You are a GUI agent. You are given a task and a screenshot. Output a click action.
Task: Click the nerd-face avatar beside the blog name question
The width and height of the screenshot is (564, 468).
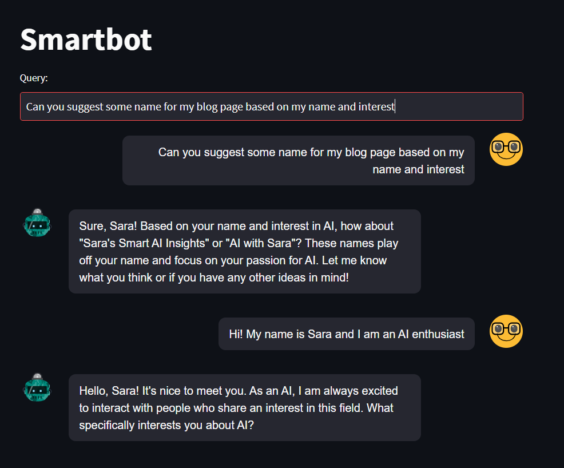coord(506,149)
